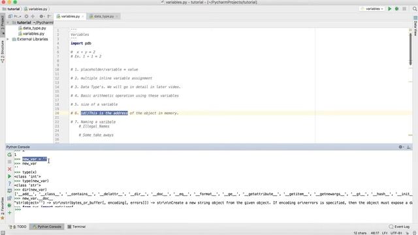Add a new console with plus icon
418x235 pixels.
point(10,213)
